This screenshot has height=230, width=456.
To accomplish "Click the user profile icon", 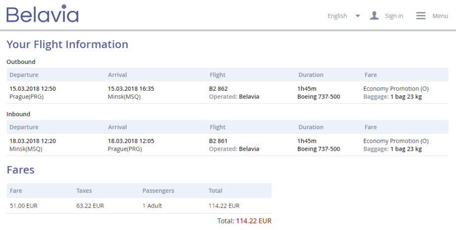I will (374, 16).
